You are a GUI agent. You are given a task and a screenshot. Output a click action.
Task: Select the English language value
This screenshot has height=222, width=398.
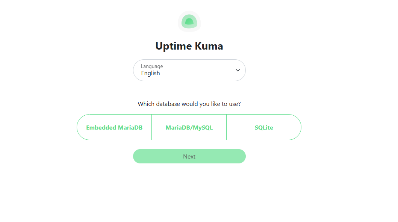coord(151,73)
